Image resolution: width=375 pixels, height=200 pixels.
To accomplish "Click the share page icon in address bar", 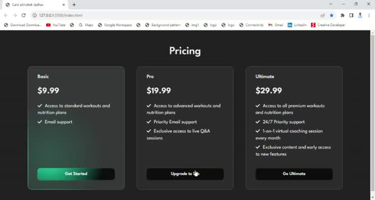I will (323, 15).
